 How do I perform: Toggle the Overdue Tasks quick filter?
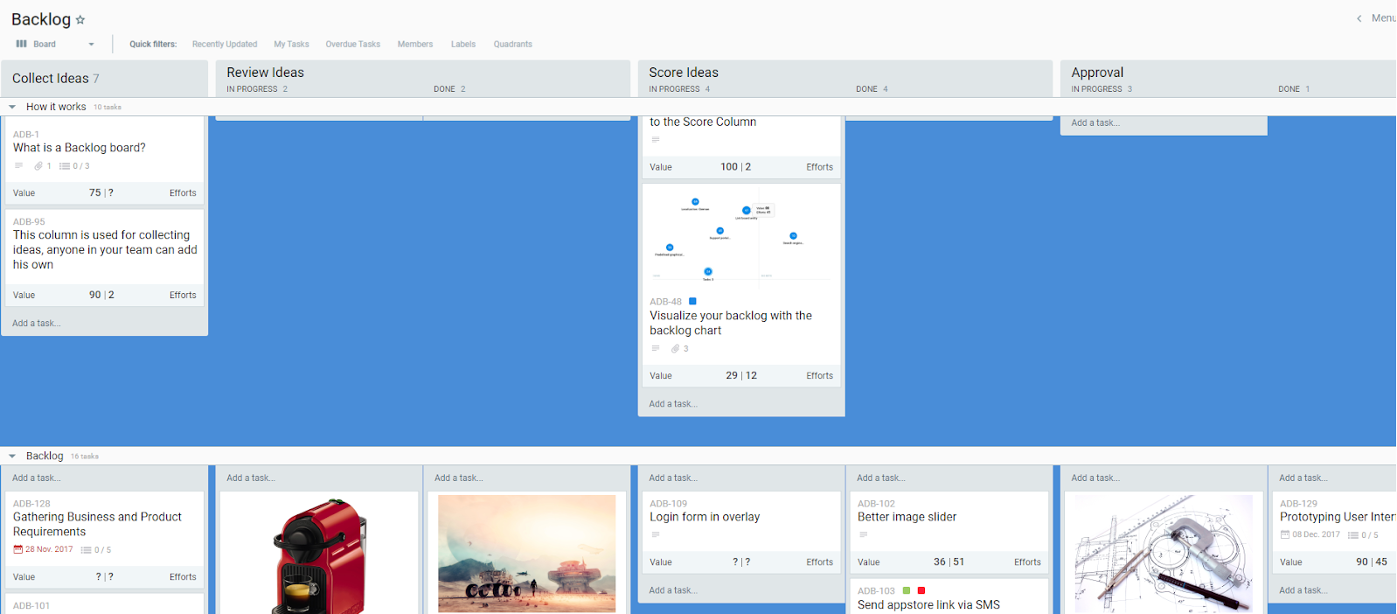pyautogui.click(x=352, y=45)
